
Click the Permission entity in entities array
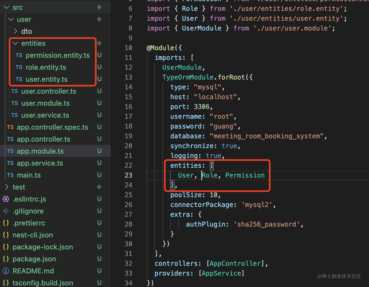pyautogui.click(x=245, y=175)
